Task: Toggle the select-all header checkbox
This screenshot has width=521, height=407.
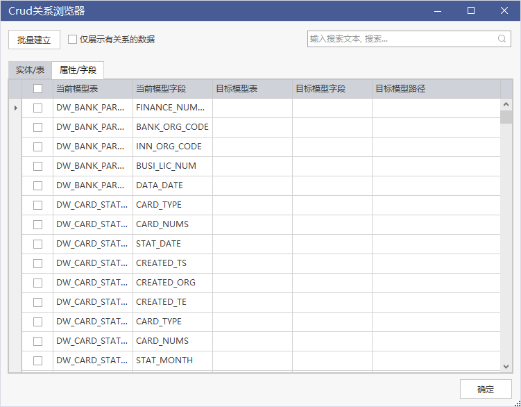Action: [38, 88]
